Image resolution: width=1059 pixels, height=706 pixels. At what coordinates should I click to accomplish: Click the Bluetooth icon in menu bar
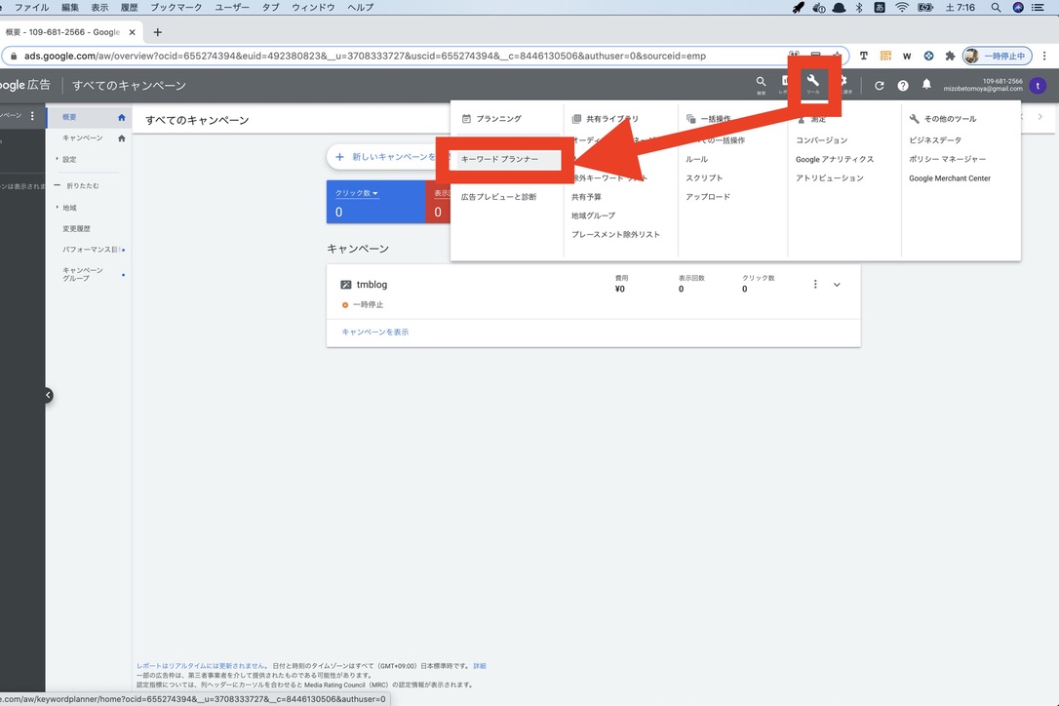coord(859,8)
